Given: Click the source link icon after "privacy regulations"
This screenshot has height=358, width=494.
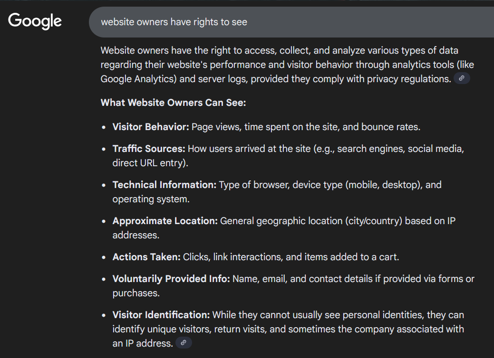Looking at the screenshot, I should tap(462, 79).
